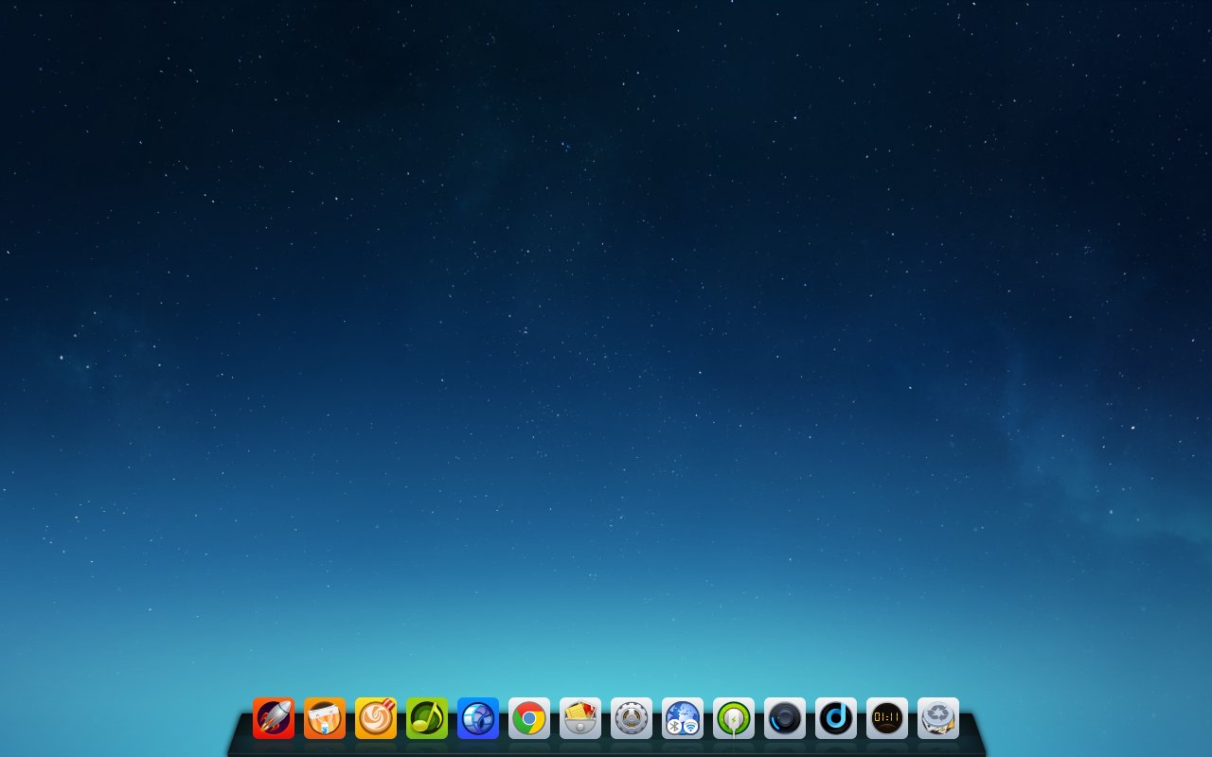The height and width of the screenshot is (757, 1212).
Task: Open the orange swirl app icon
Action: (376, 718)
